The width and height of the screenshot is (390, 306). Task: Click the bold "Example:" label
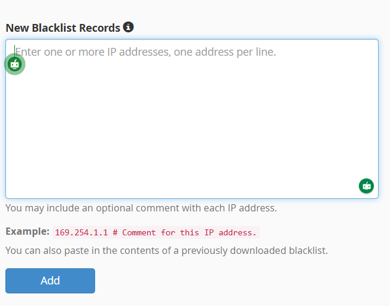point(28,231)
